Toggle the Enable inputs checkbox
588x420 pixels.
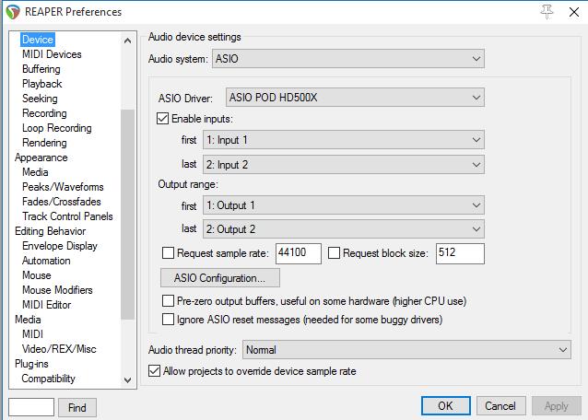tap(164, 119)
